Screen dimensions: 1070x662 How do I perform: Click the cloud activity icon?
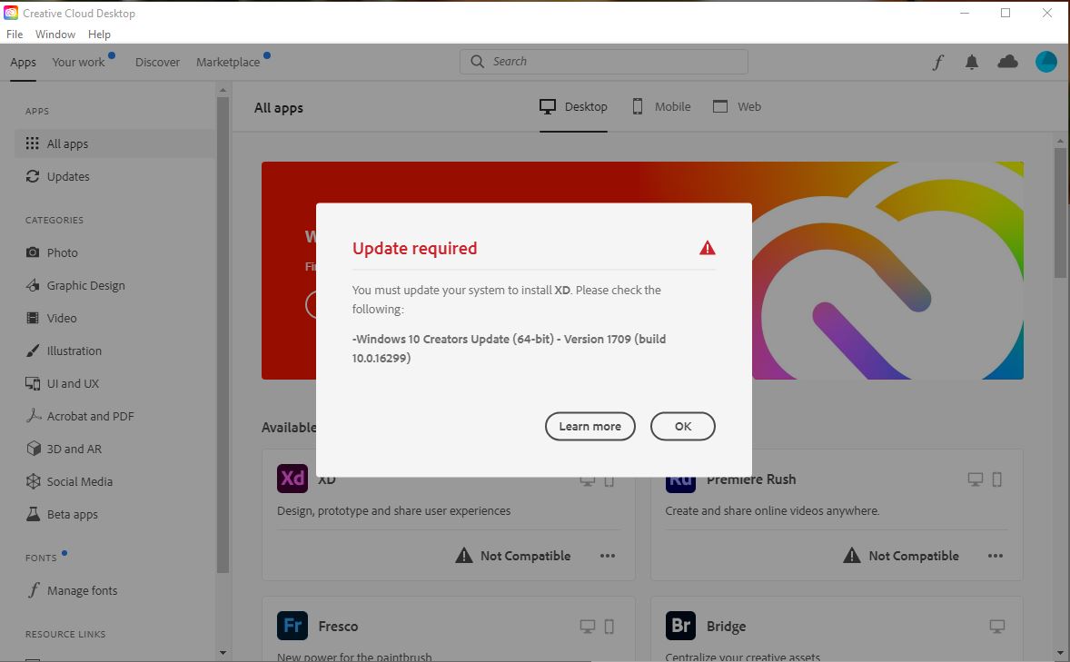1008,62
